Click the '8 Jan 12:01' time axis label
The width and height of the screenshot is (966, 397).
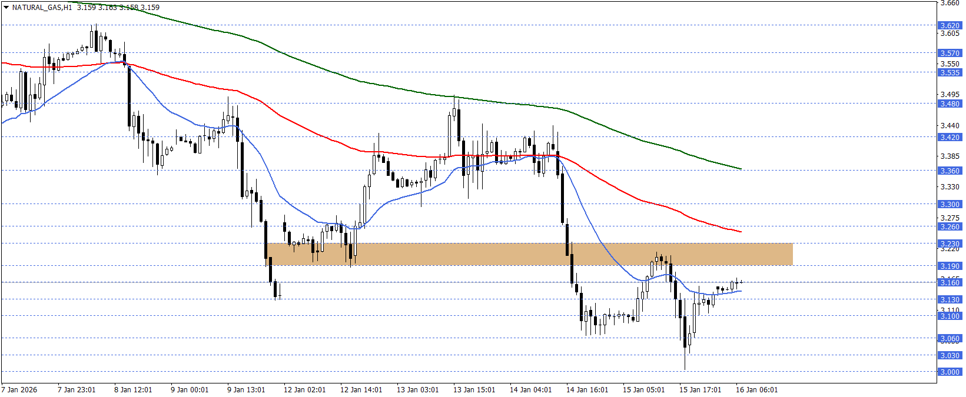click(x=133, y=390)
